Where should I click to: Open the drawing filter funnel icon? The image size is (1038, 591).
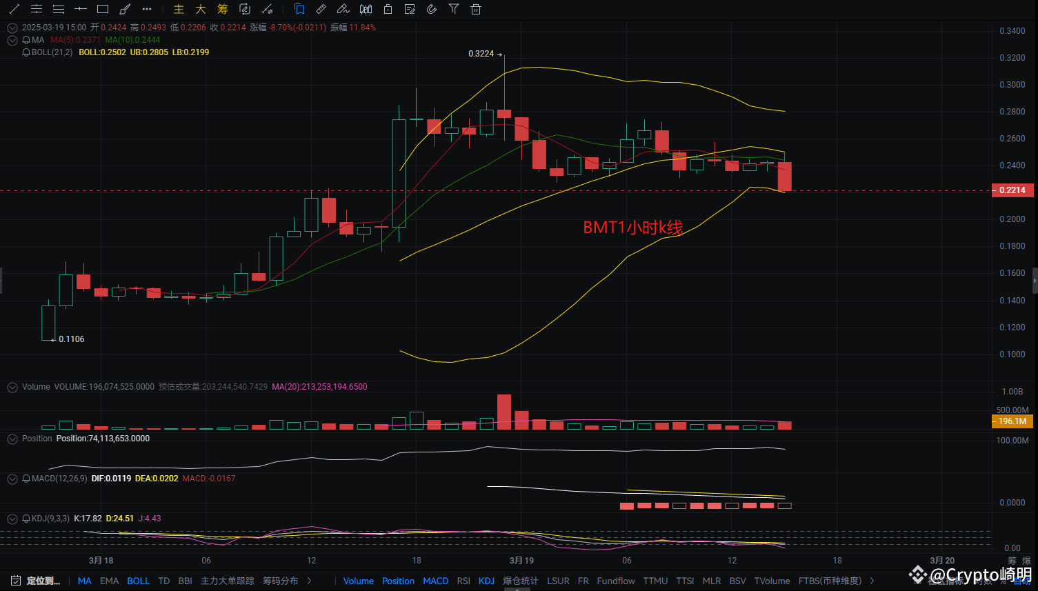(x=453, y=9)
